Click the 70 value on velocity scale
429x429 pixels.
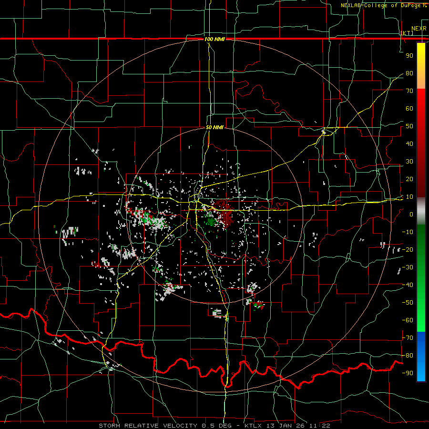pos(409,91)
